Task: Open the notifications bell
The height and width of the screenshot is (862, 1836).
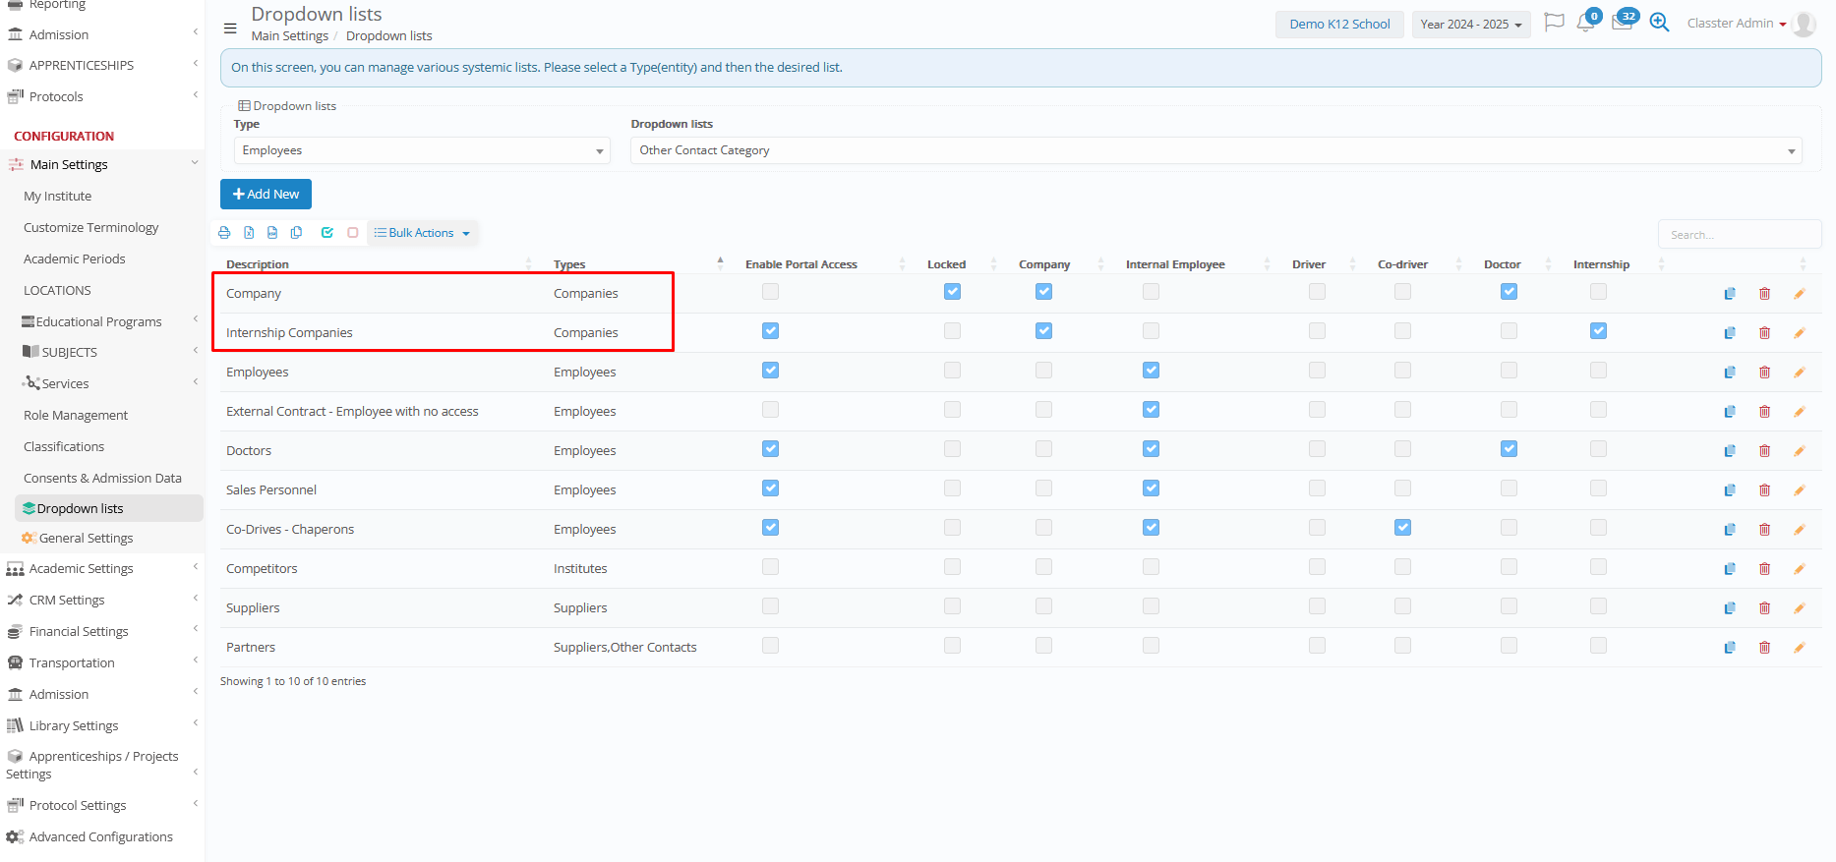Action: coord(1585,23)
